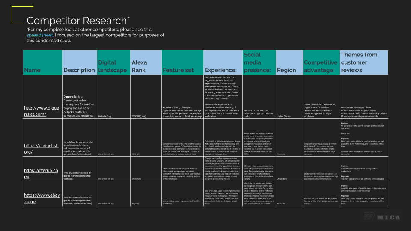Click the 'Description' column header
This screenshot has width=411, height=231.
pos(80,63)
